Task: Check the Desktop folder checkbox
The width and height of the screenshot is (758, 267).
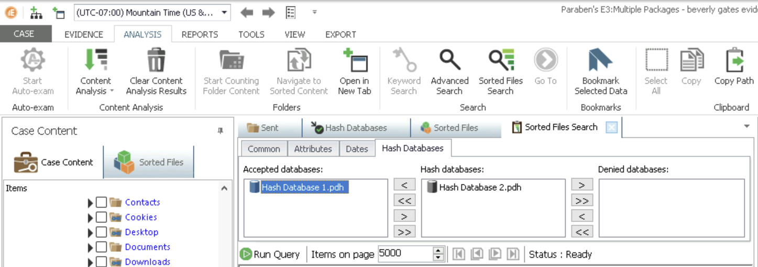Action: [x=102, y=232]
